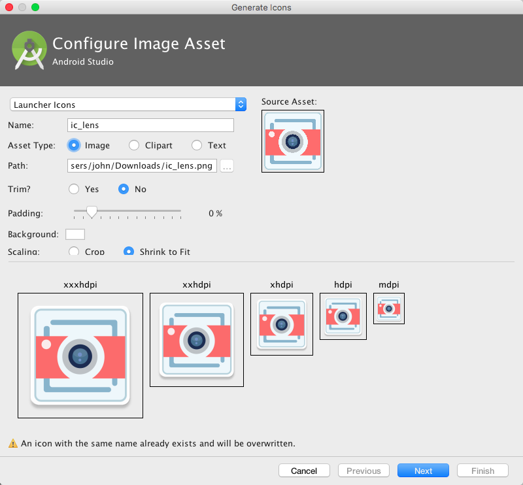The width and height of the screenshot is (523, 485).
Task: Select the Clipart asset type
Action: click(x=133, y=145)
